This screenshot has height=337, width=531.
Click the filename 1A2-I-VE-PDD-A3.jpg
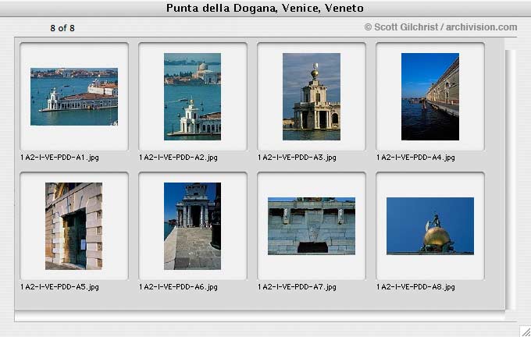tap(297, 158)
